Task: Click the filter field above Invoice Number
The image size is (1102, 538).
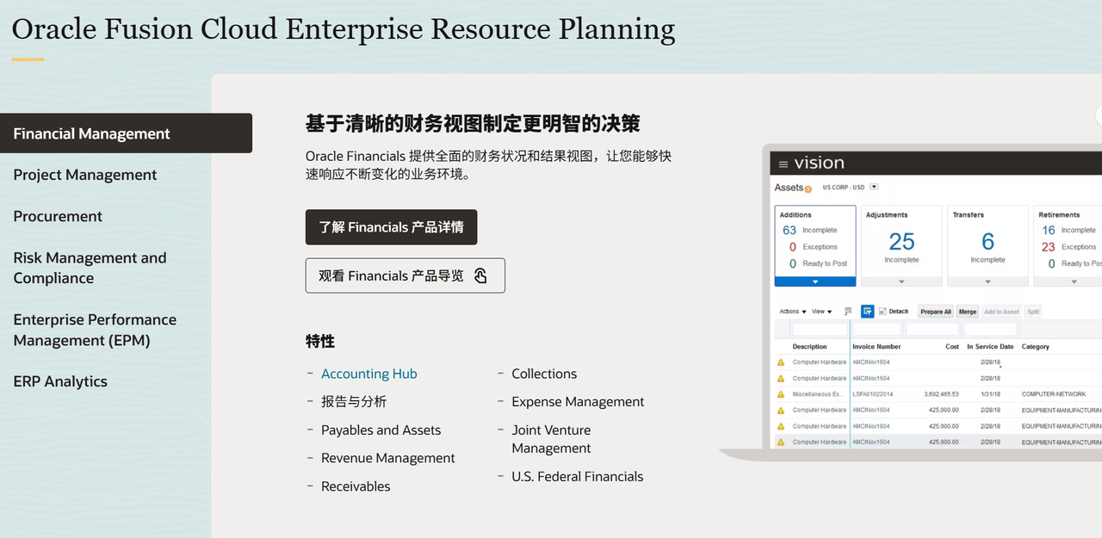Action: [876, 330]
